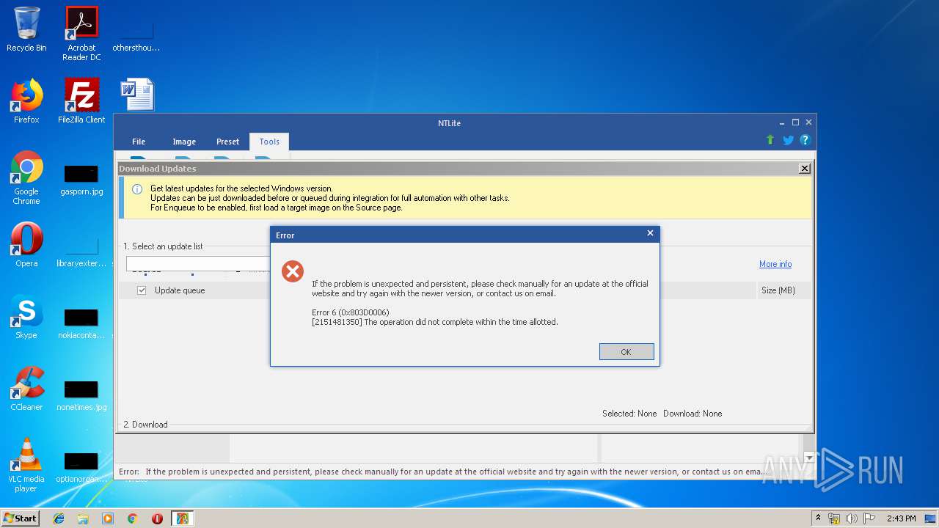Click the Download: None status text
Image resolution: width=939 pixels, height=528 pixels.
(x=693, y=414)
